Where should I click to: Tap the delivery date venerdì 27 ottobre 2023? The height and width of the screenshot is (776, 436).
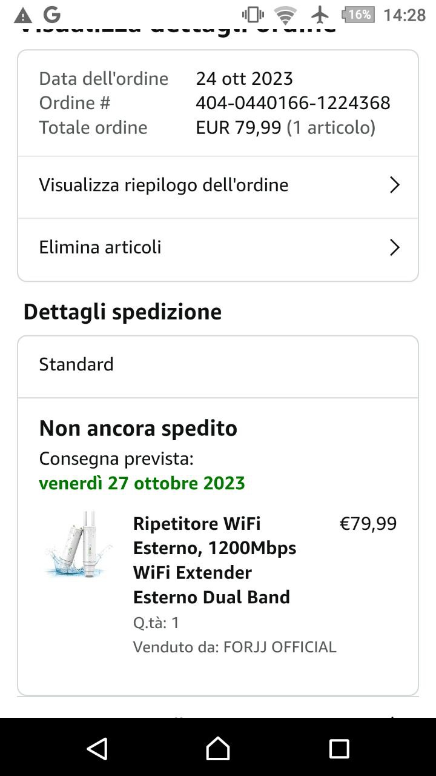coord(142,483)
